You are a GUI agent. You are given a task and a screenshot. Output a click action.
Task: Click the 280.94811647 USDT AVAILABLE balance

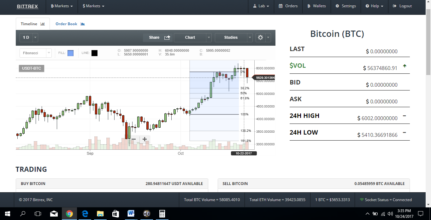(x=174, y=183)
